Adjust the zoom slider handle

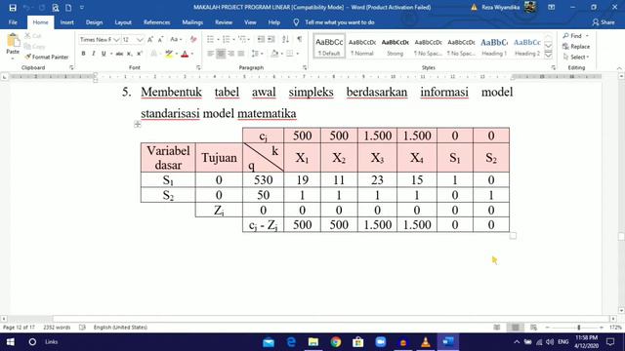(579, 328)
